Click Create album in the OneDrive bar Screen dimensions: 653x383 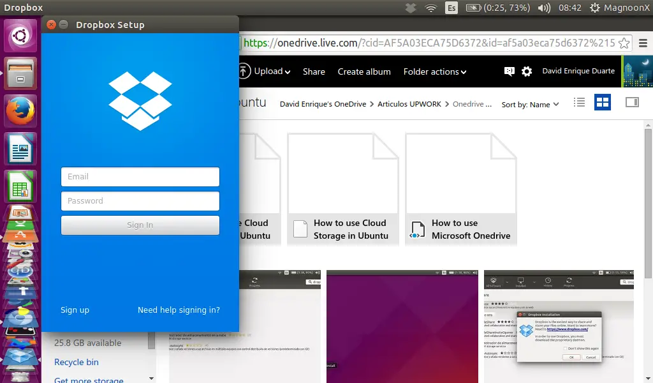pyautogui.click(x=364, y=71)
